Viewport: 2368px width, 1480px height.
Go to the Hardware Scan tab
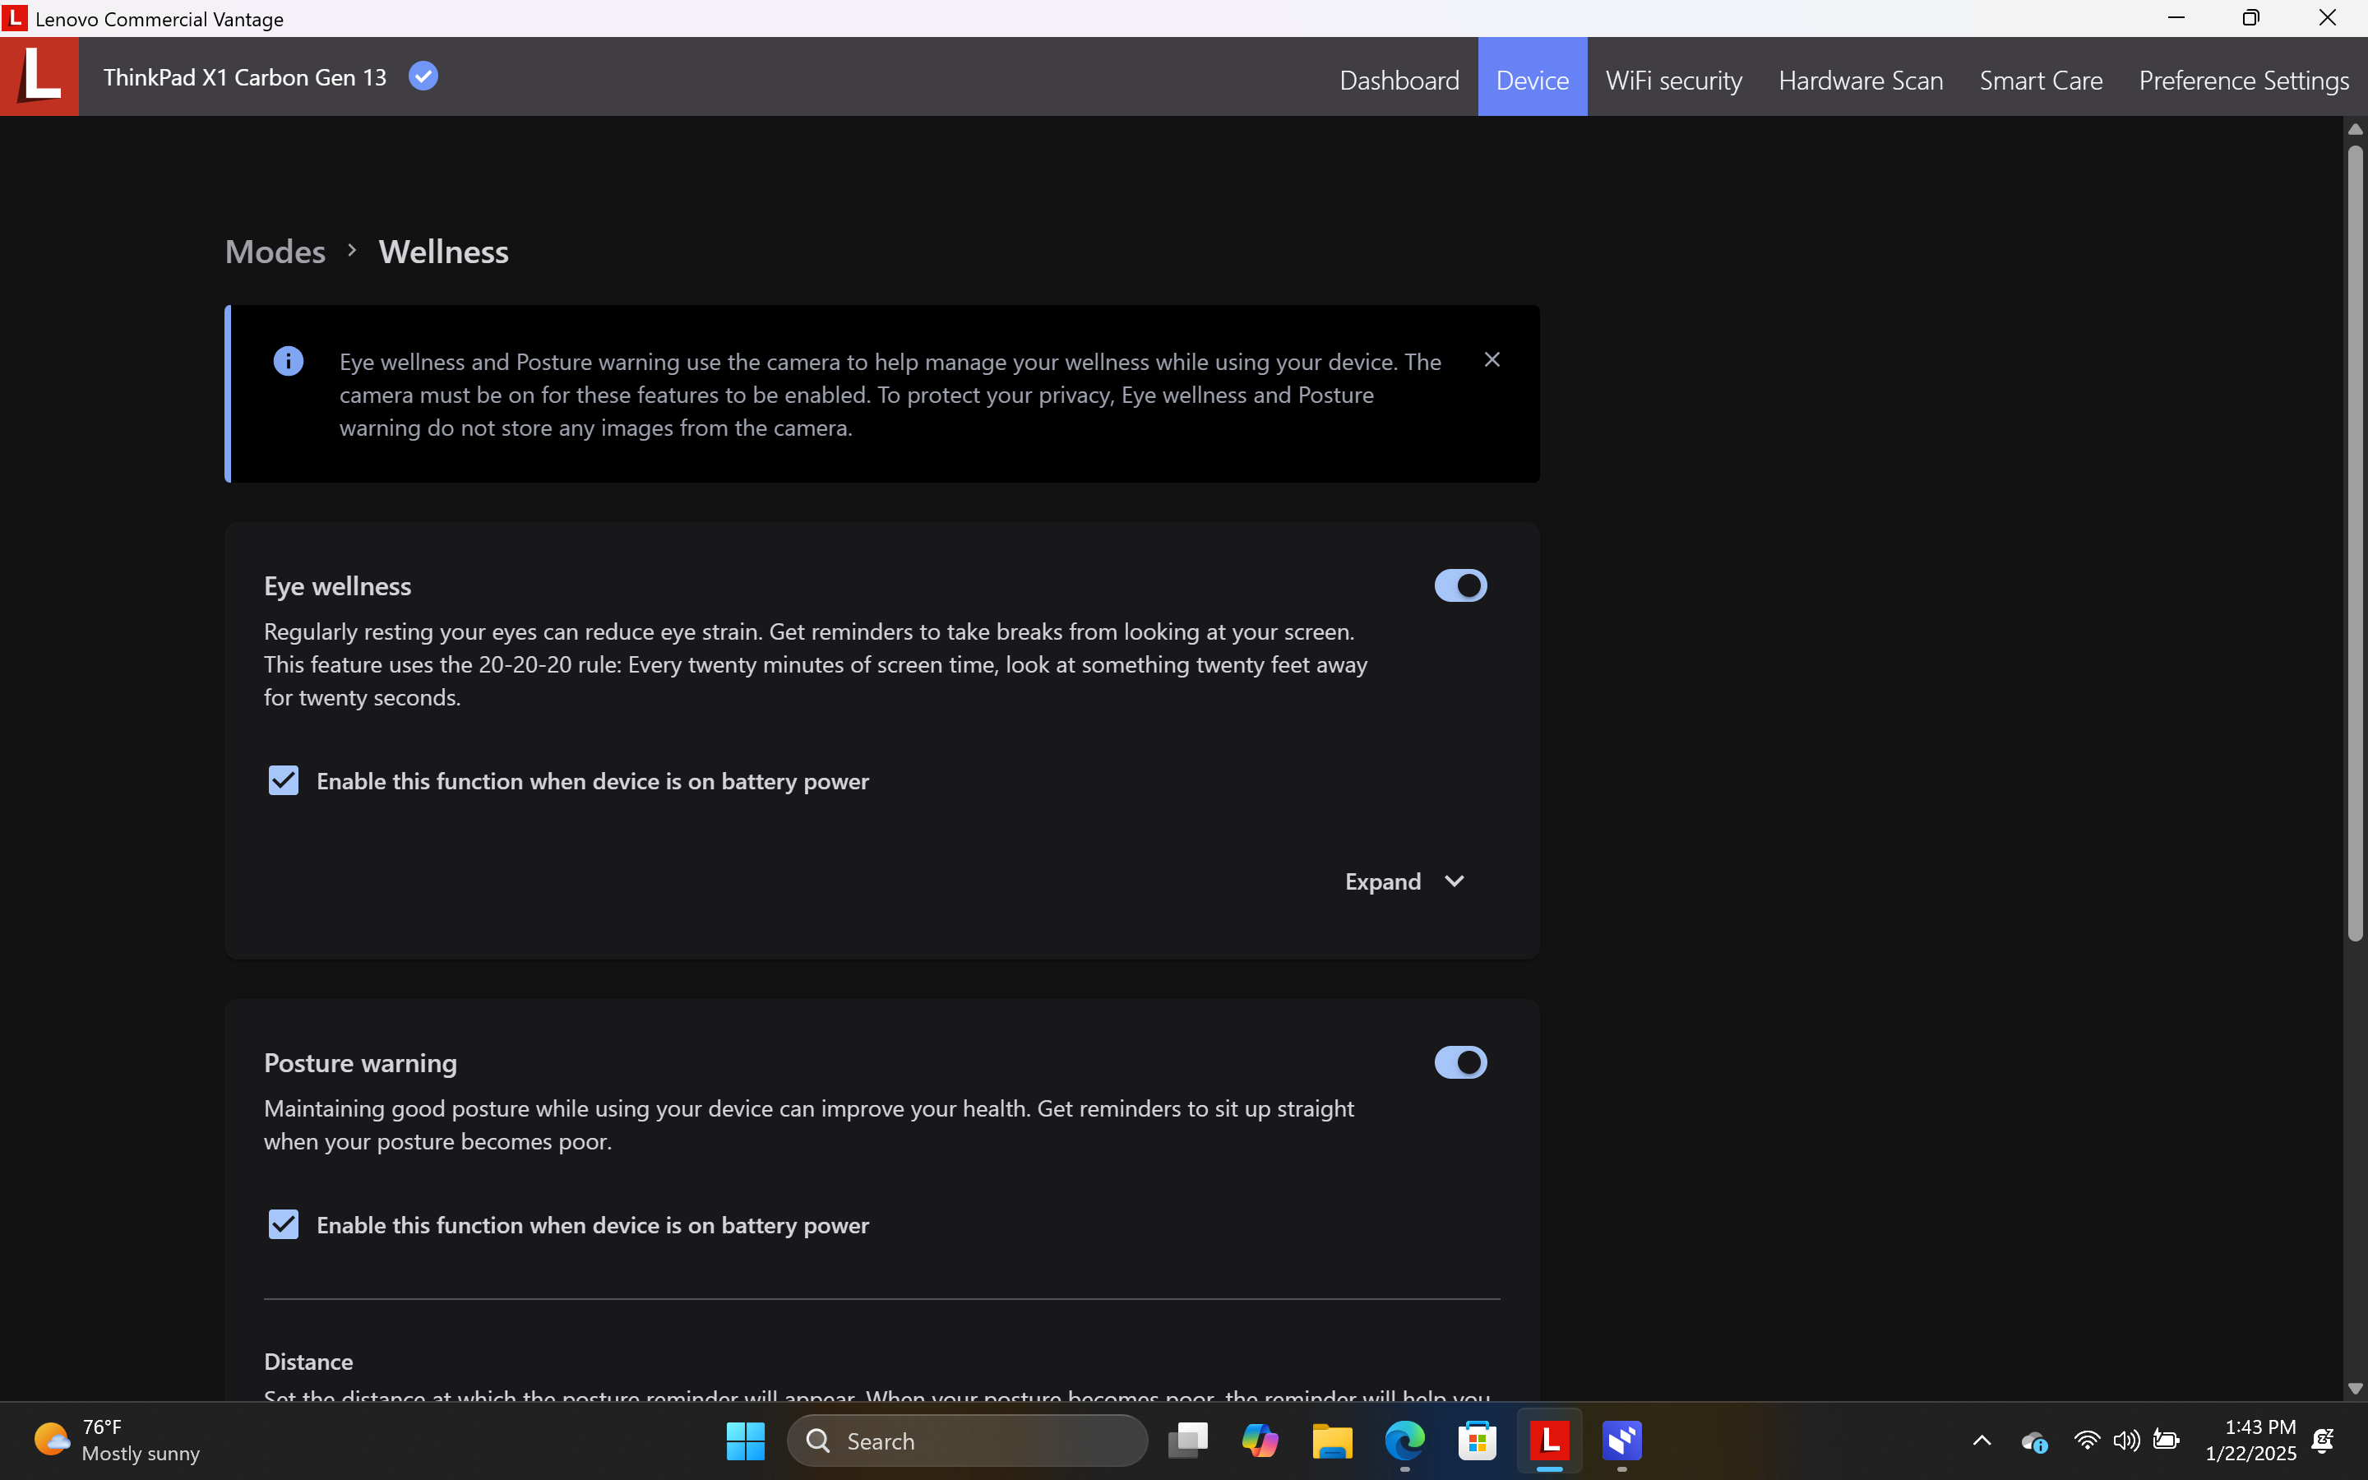(1860, 79)
